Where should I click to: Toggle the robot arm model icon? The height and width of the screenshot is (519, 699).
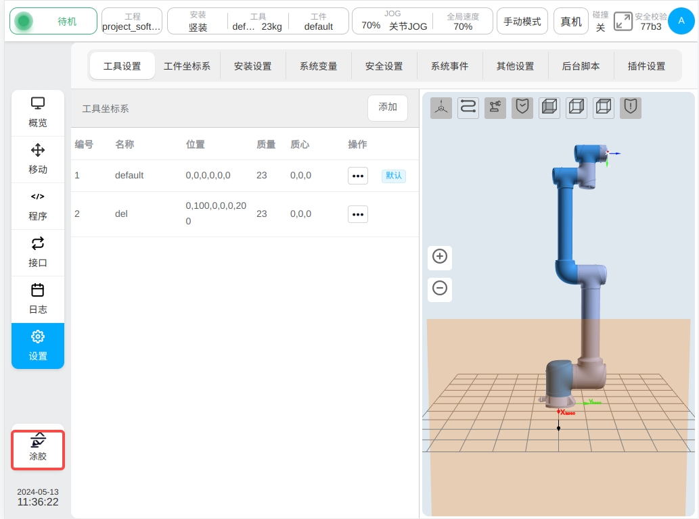coord(495,107)
